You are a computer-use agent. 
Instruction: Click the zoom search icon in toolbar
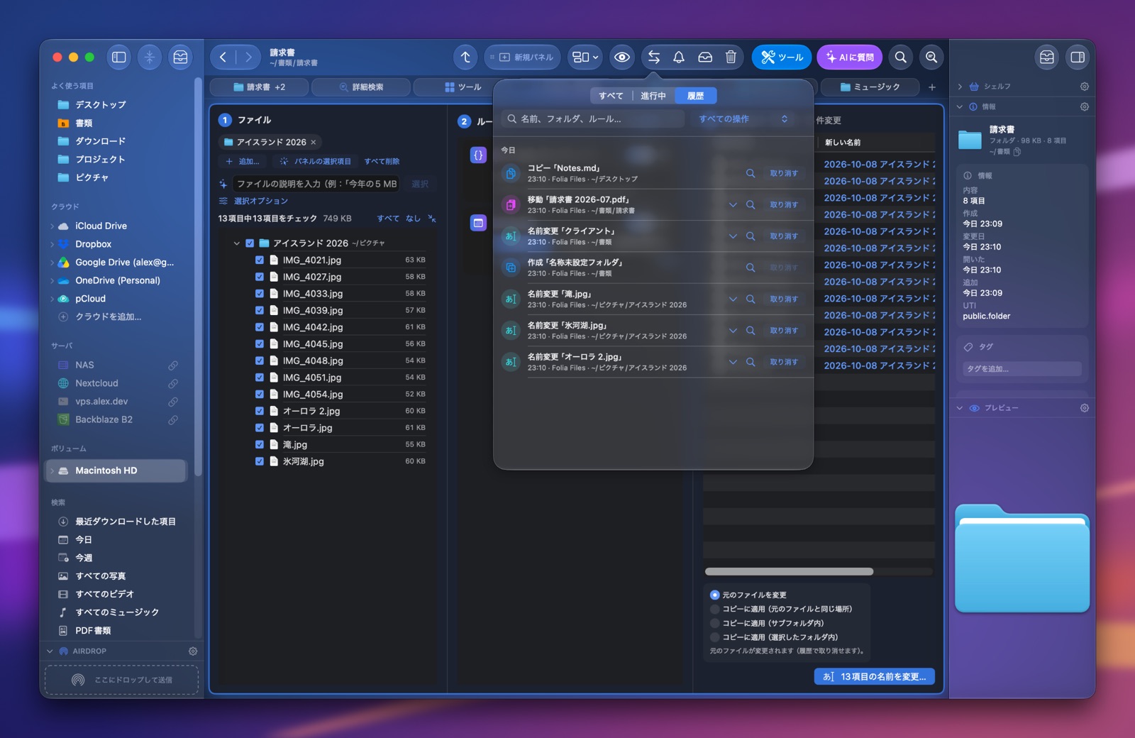(931, 57)
